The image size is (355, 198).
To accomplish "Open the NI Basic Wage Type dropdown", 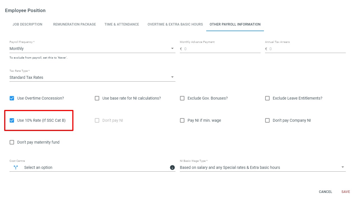I will click(263, 167).
